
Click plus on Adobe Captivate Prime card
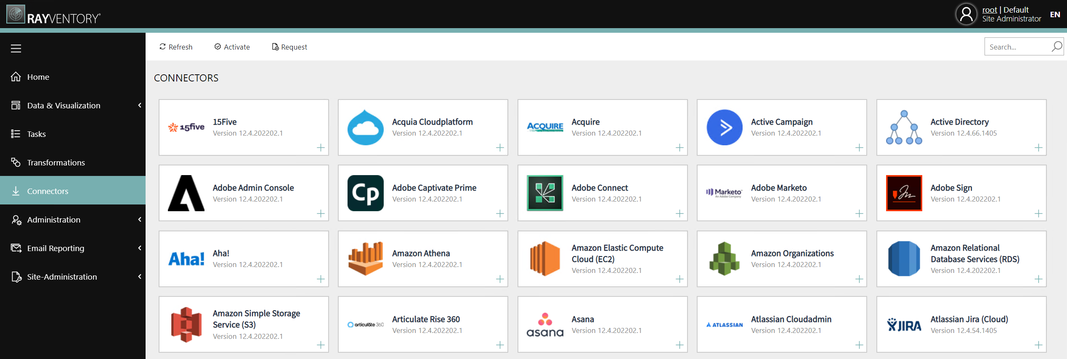click(500, 214)
